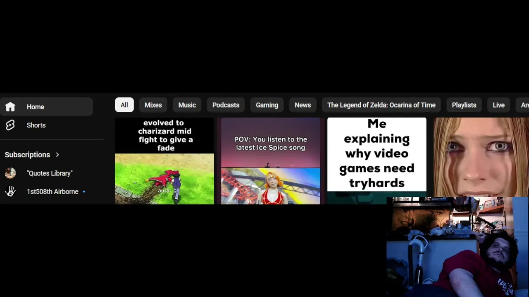
Task: Expand Subscriptions with the chevron arrow
Action: pos(57,155)
